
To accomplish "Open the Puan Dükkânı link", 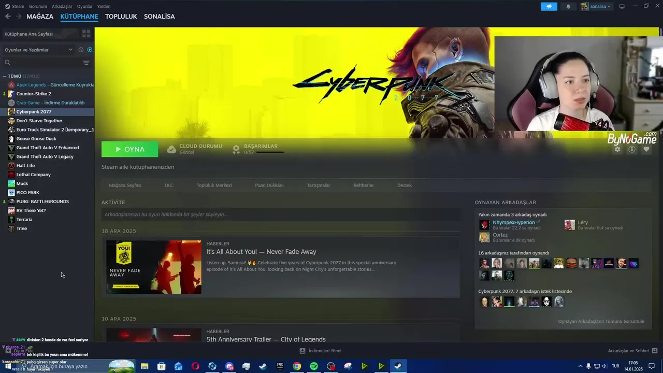I will [x=269, y=185].
